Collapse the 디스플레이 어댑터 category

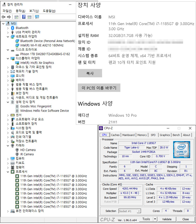tap(8, 59)
